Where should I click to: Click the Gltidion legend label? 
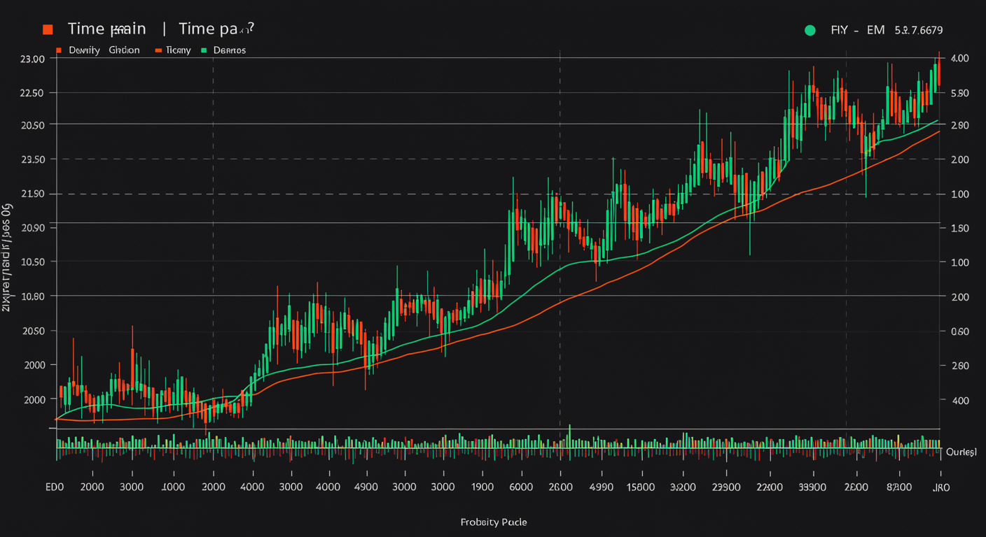pyautogui.click(x=124, y=50)
